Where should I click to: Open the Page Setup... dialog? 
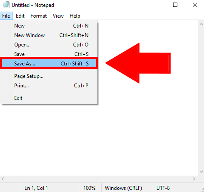49,76
